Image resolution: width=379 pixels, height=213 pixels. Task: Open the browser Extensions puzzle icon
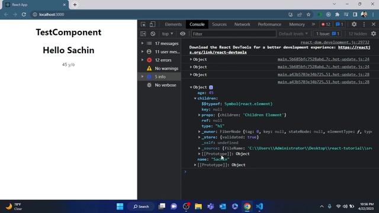tap(337, 14)
